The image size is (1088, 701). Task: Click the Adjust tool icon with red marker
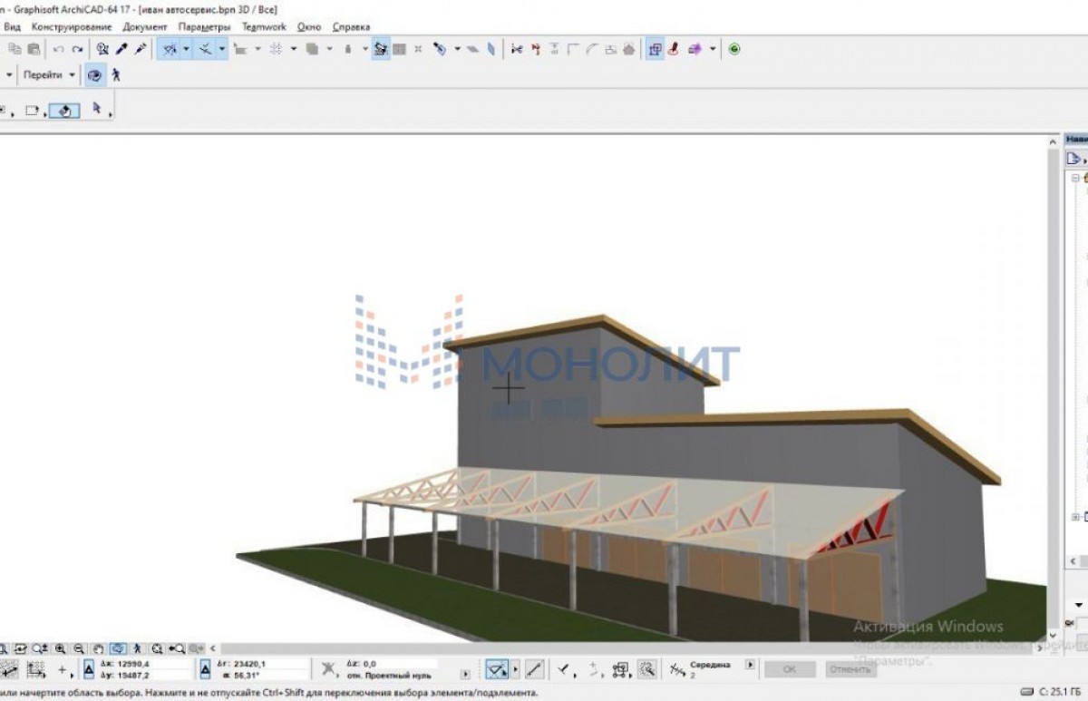pos(536,49)
